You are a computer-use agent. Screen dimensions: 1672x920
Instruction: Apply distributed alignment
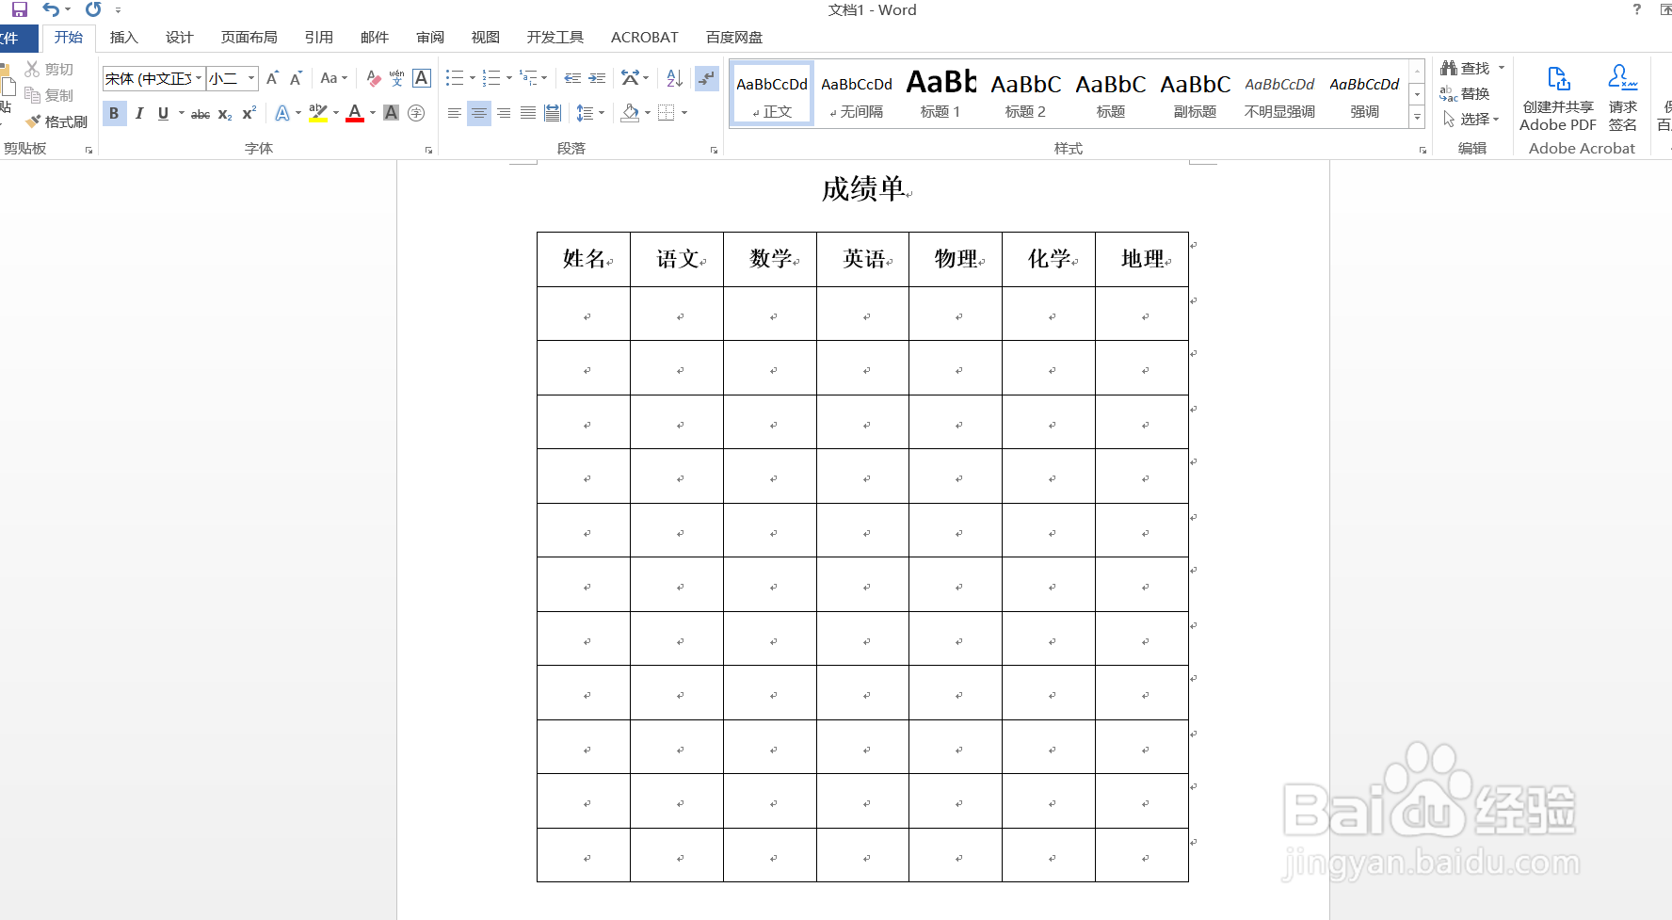553,113
